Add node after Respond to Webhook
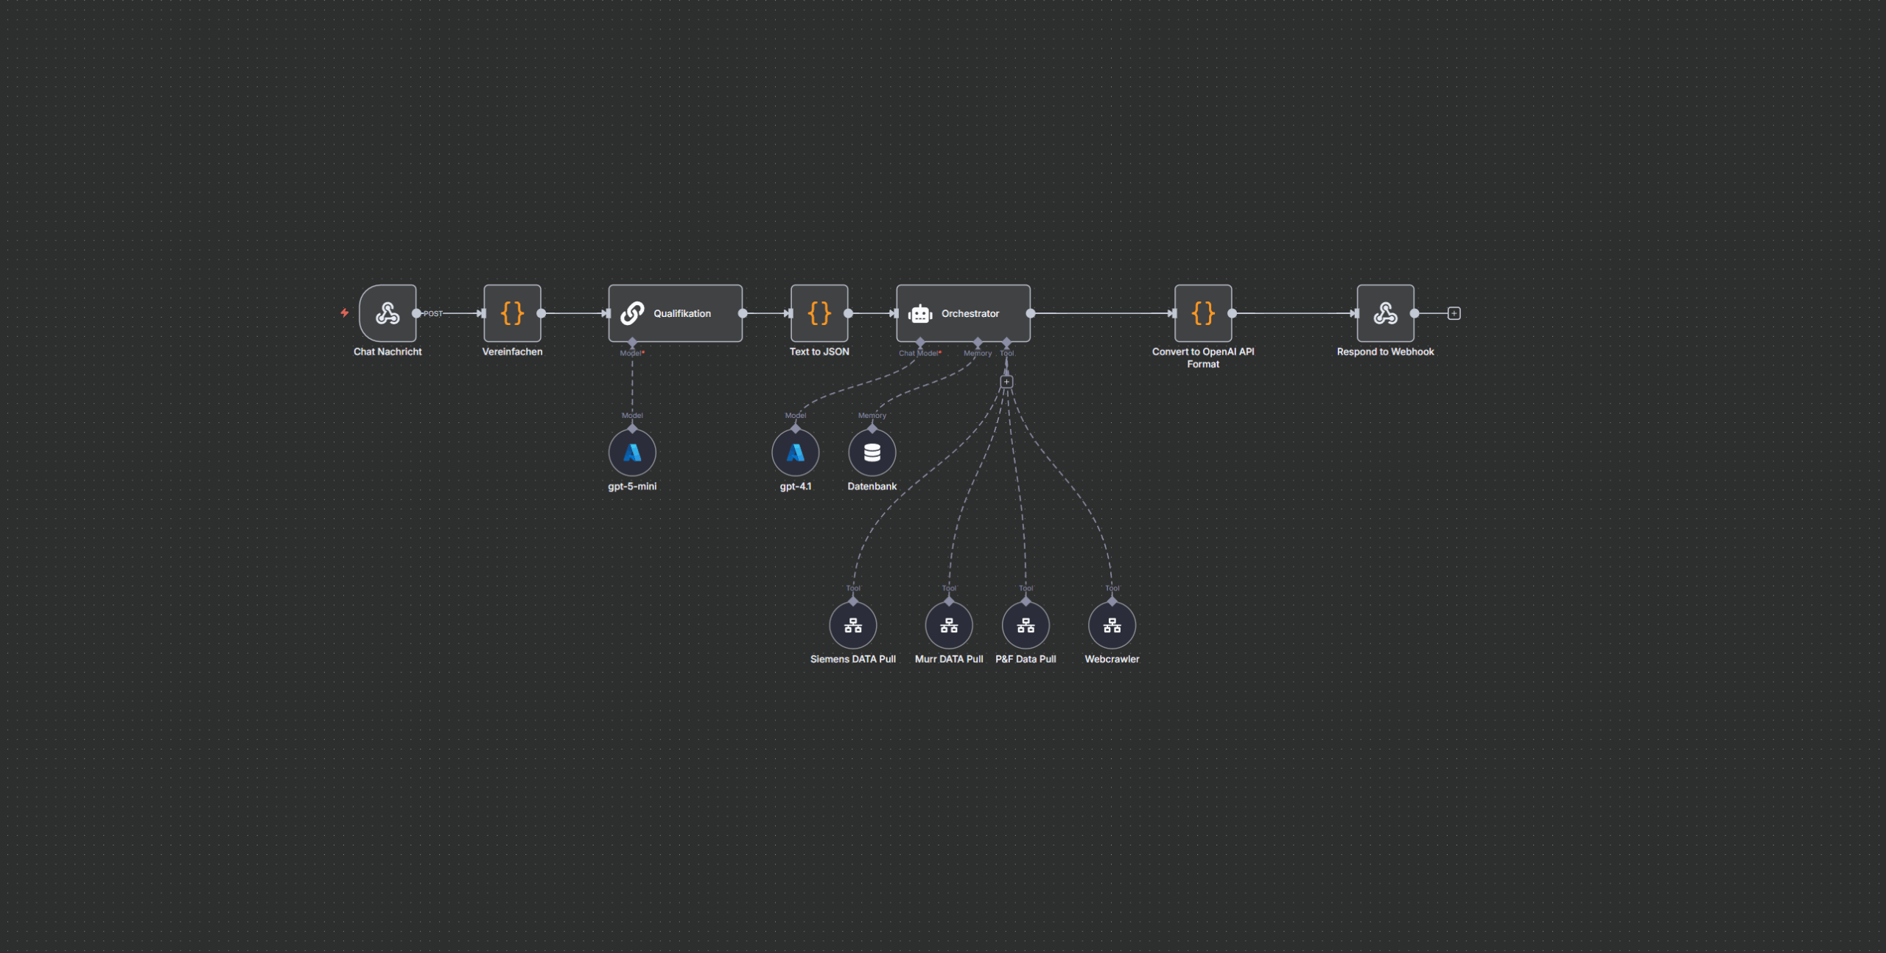The height and width of the screenshot is (953, 1886). [1454, 313]
